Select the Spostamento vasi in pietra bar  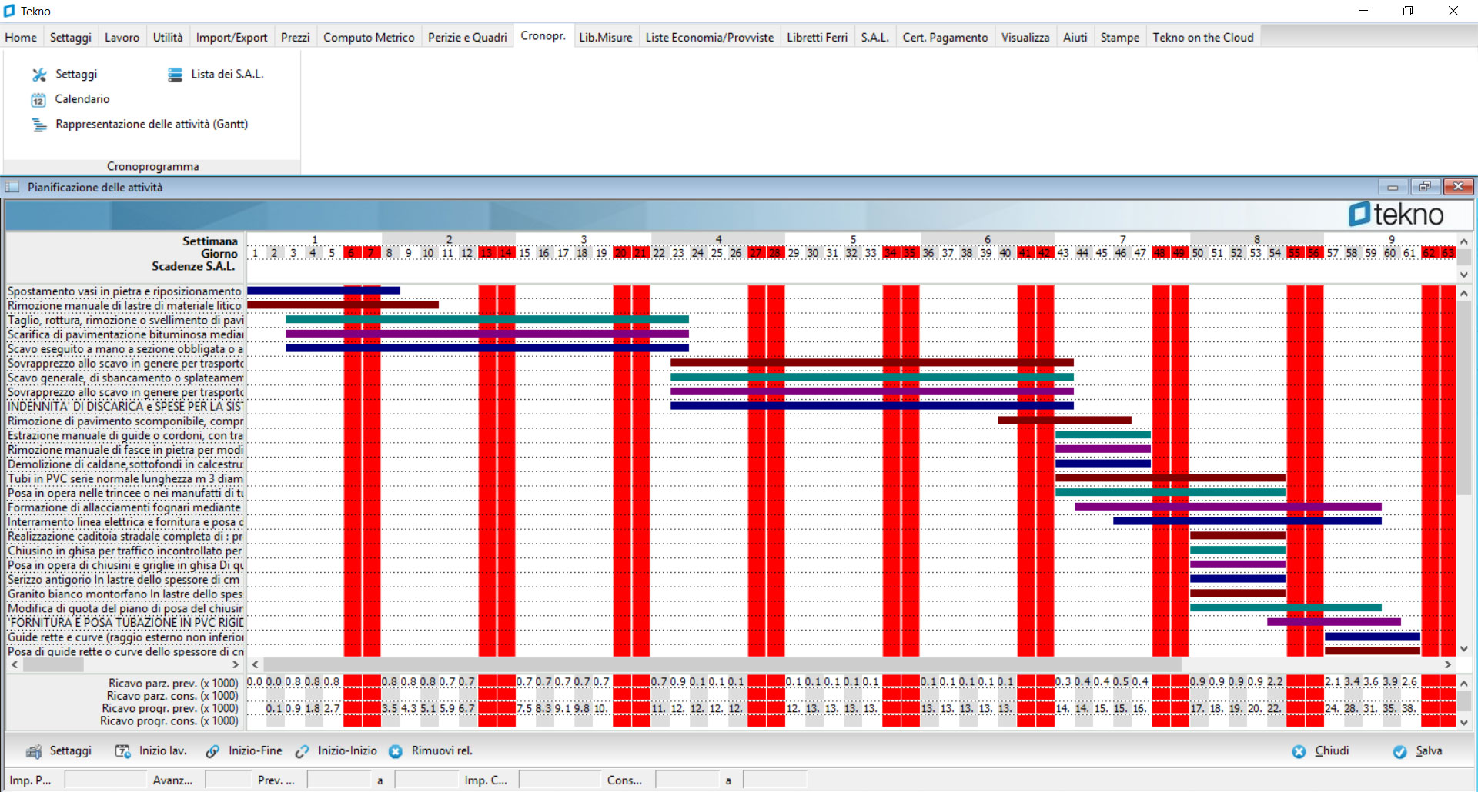click(x=323, y=291)
